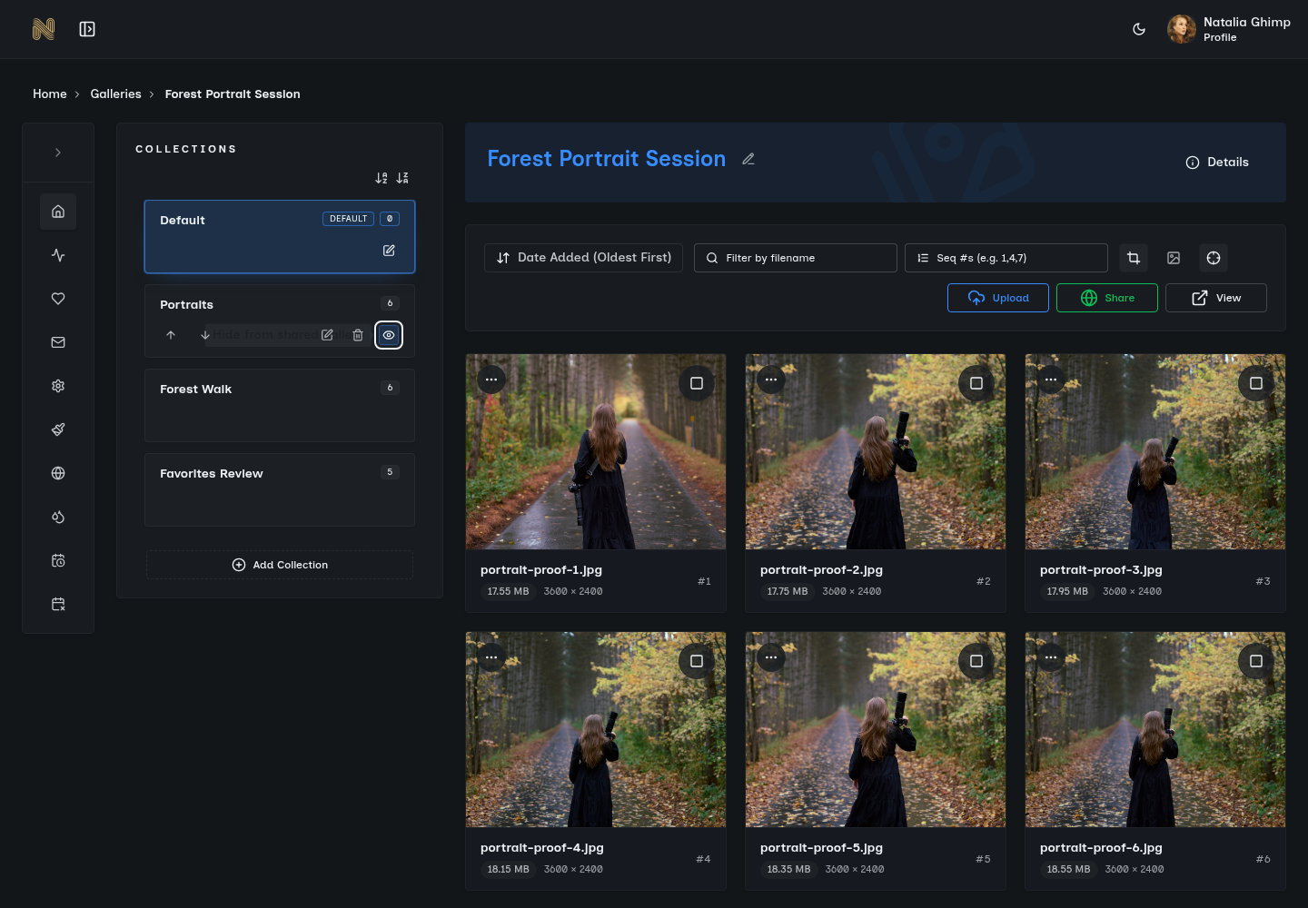1308x908 pixels.
Task: Open more options on portrait-proof-3.jpg
Action: click(x=1051, y=380)
